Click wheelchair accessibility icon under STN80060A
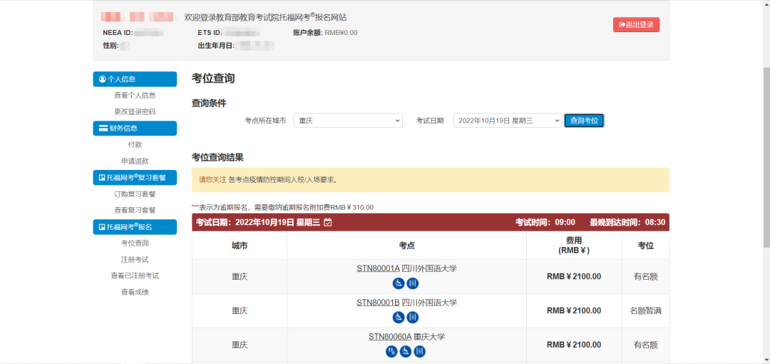Viewport: 770px width, 364px height. click(406, 351)
